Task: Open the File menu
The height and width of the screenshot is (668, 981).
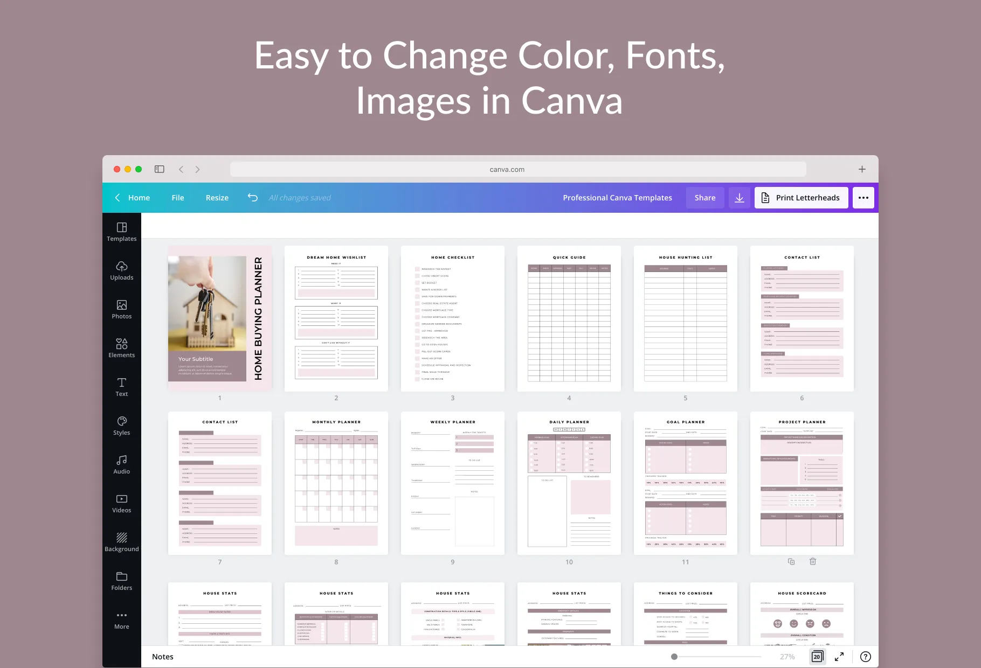Action: point(178,198)
